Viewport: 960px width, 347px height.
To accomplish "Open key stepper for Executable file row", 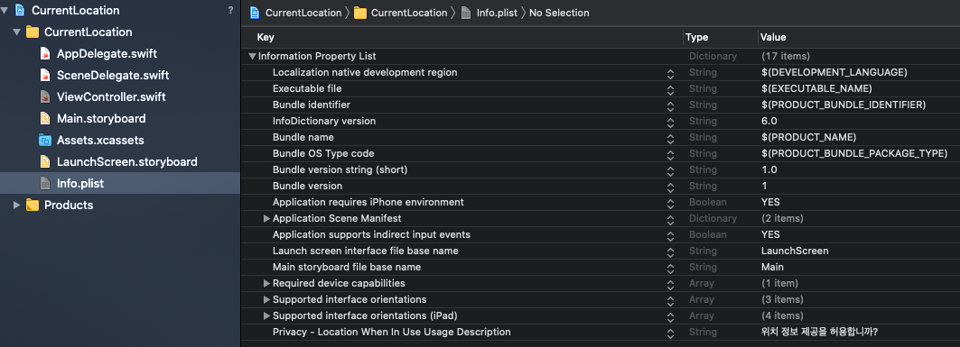I will coord(670,90).
